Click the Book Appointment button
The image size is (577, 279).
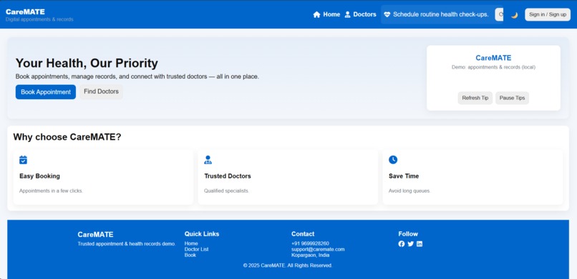pos(46,92)
